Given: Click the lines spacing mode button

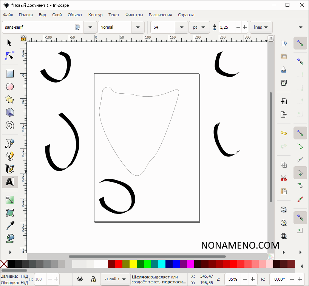Looking at the screenshot, I should [x=261, y=27].
